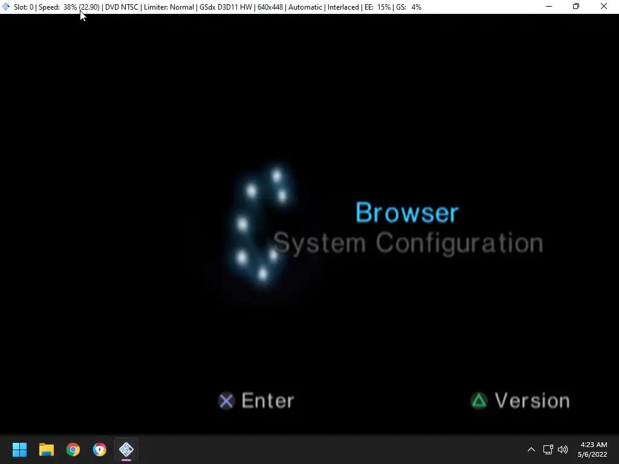Click the Enter label

(x=268, y=401)
